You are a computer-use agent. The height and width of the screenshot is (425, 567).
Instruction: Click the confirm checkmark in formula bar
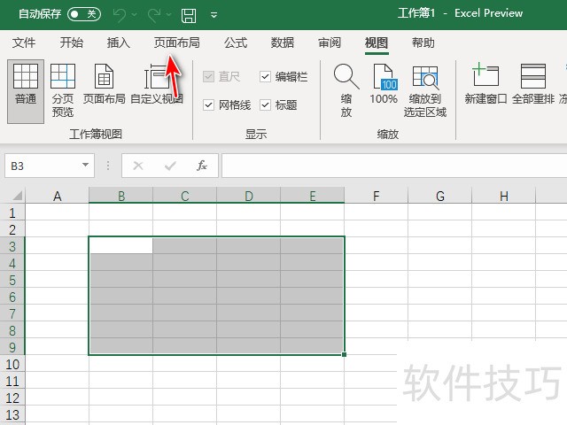pyautogui.click(x=170, y=166)
